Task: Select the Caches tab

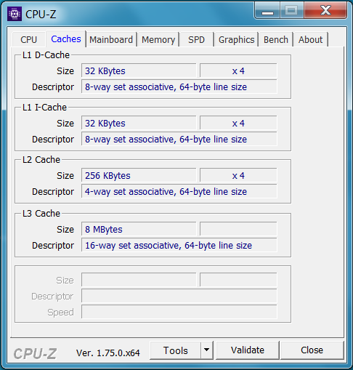Action: coord(66,39)
